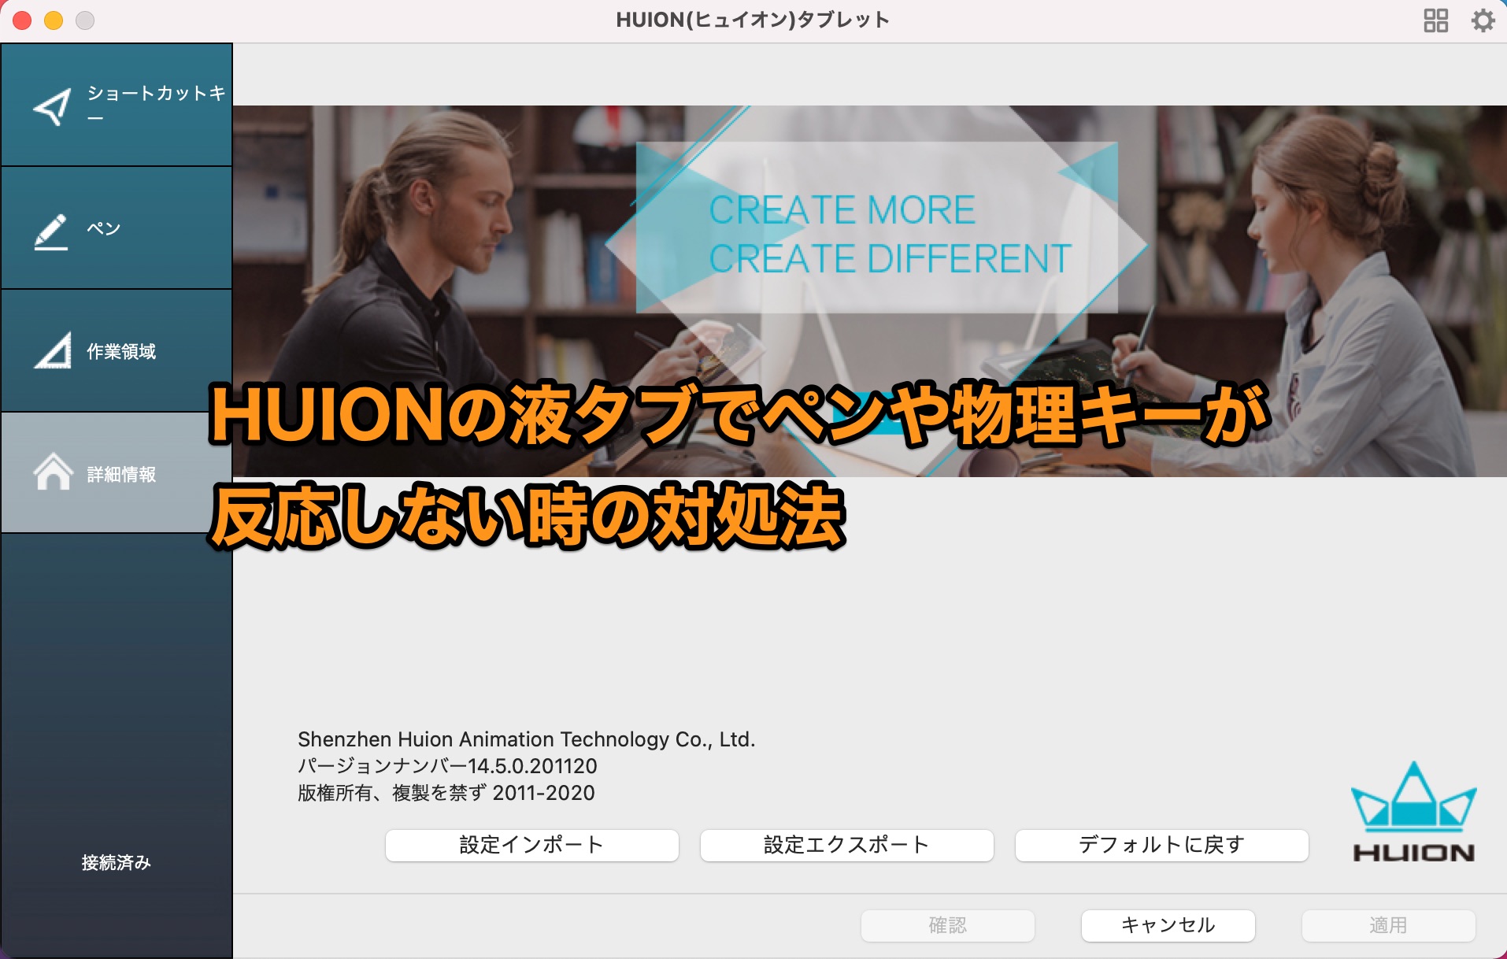Minimize window with the yellow button
This screenshot has height=959, width=1507.
point(54,20)
